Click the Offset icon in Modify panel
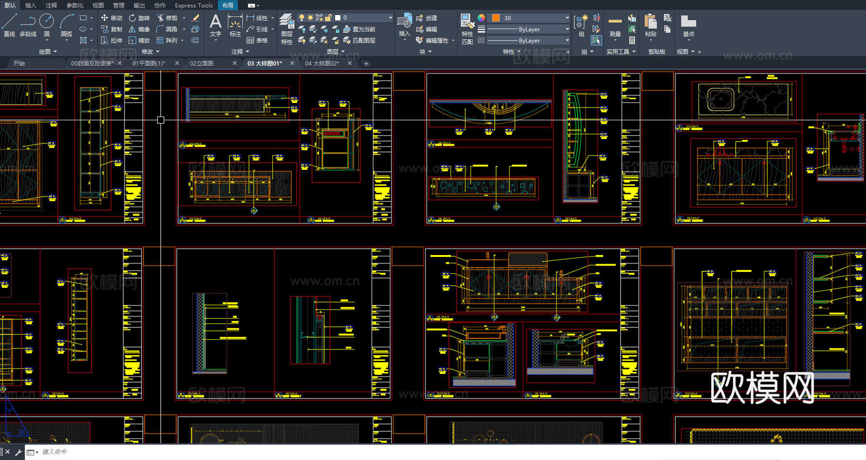The image size is (866, 460). [195, 41]
